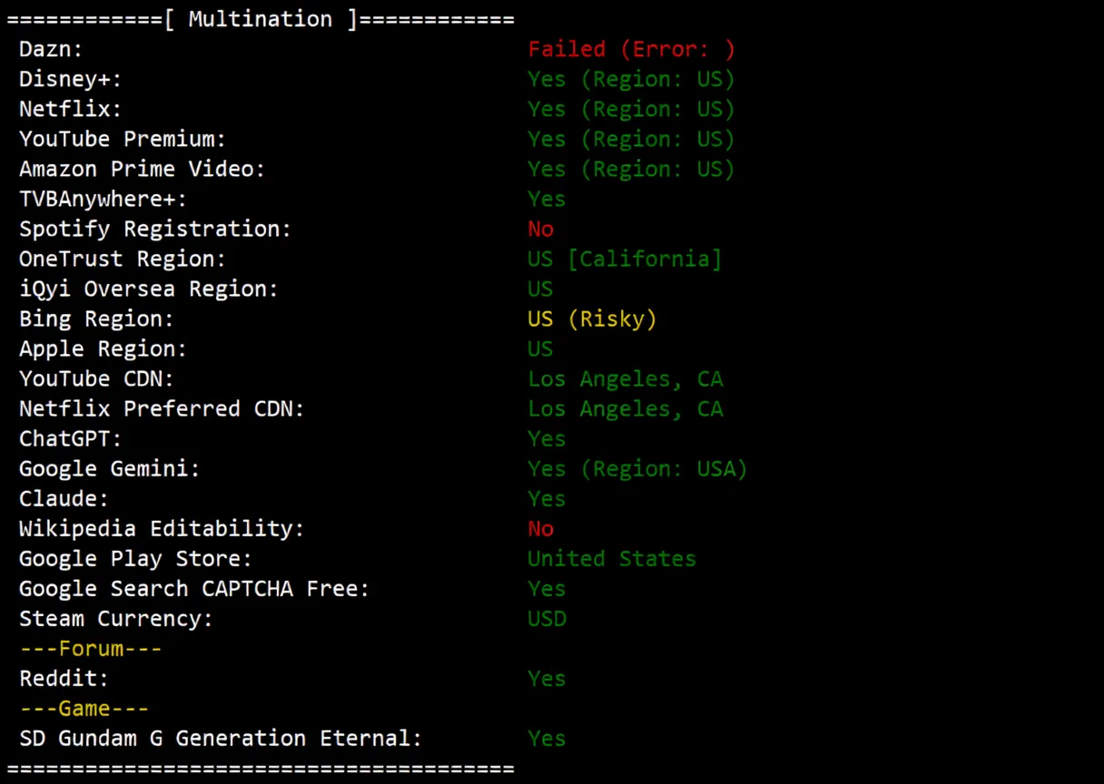Click the red 'No' beside Wikipedia Editability
This screenshot has height=784, width=1104.
[540, 527]
